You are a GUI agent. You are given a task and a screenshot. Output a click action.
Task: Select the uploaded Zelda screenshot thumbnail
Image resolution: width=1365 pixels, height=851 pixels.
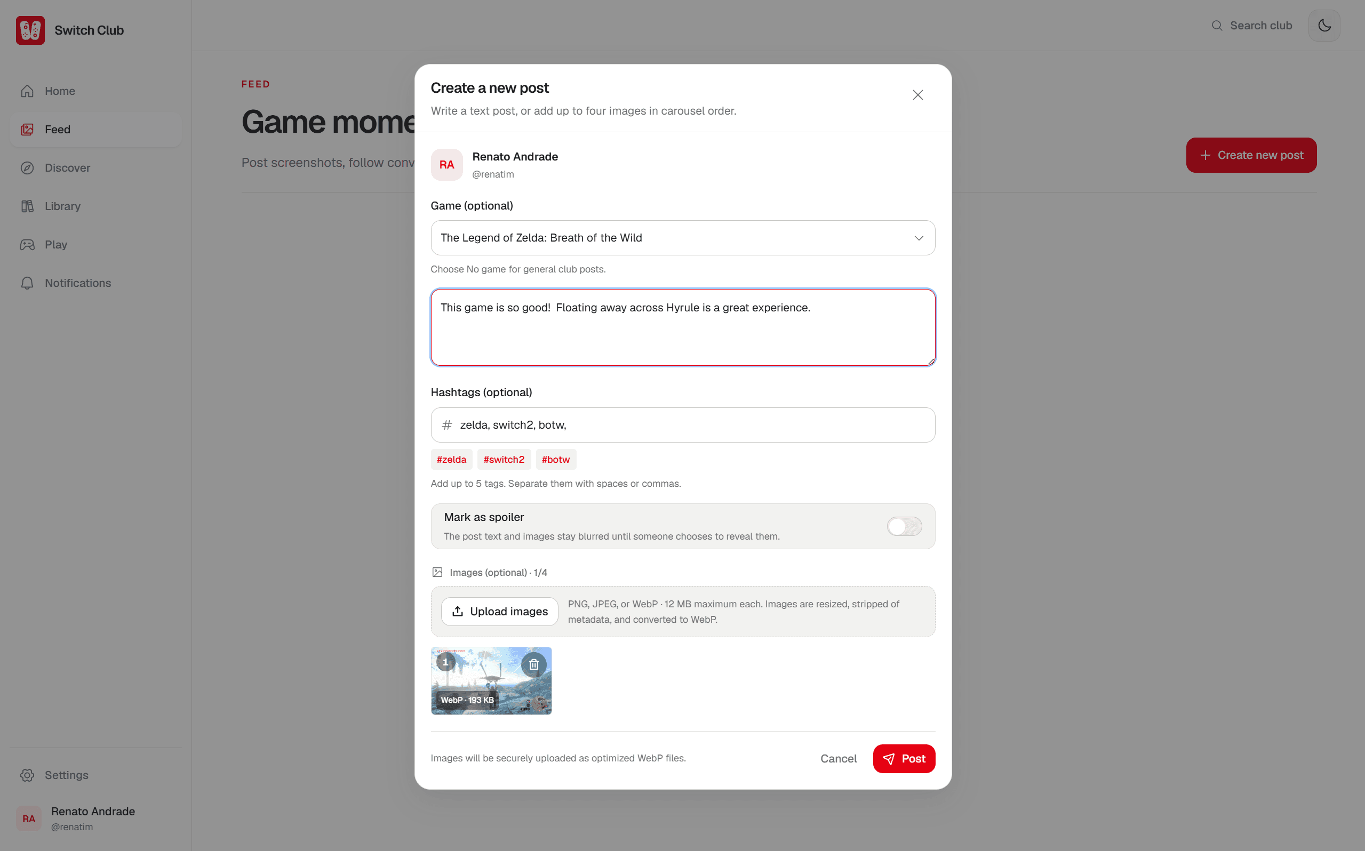pos(491,680)
